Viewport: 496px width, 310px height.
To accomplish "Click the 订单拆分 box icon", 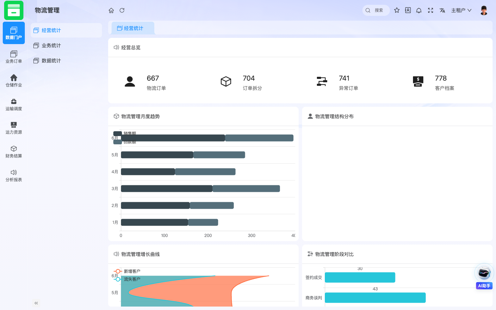I will point(226,81).
